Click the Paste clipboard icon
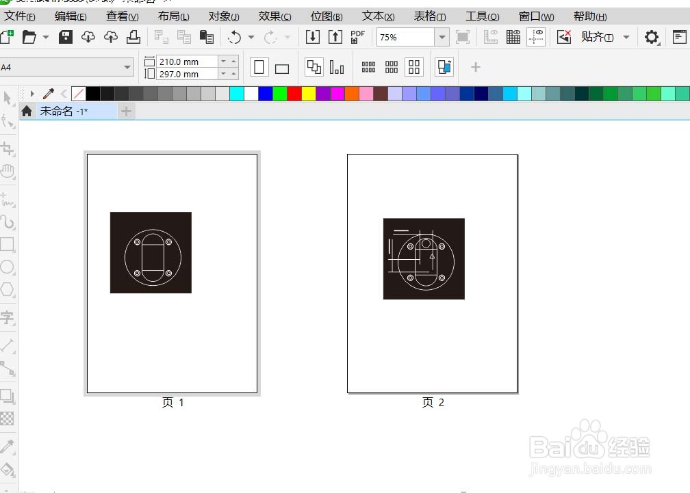Screen dimensions: 690x493 point(207,37)
